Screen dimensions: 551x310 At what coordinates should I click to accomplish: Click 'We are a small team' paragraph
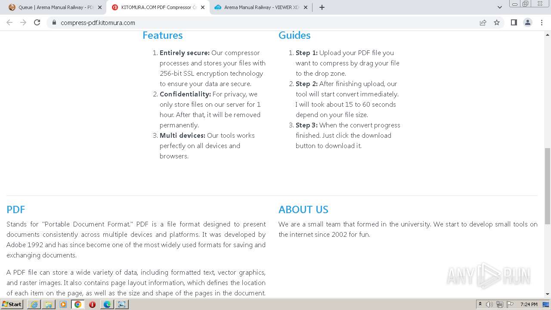tap(408, 229)
